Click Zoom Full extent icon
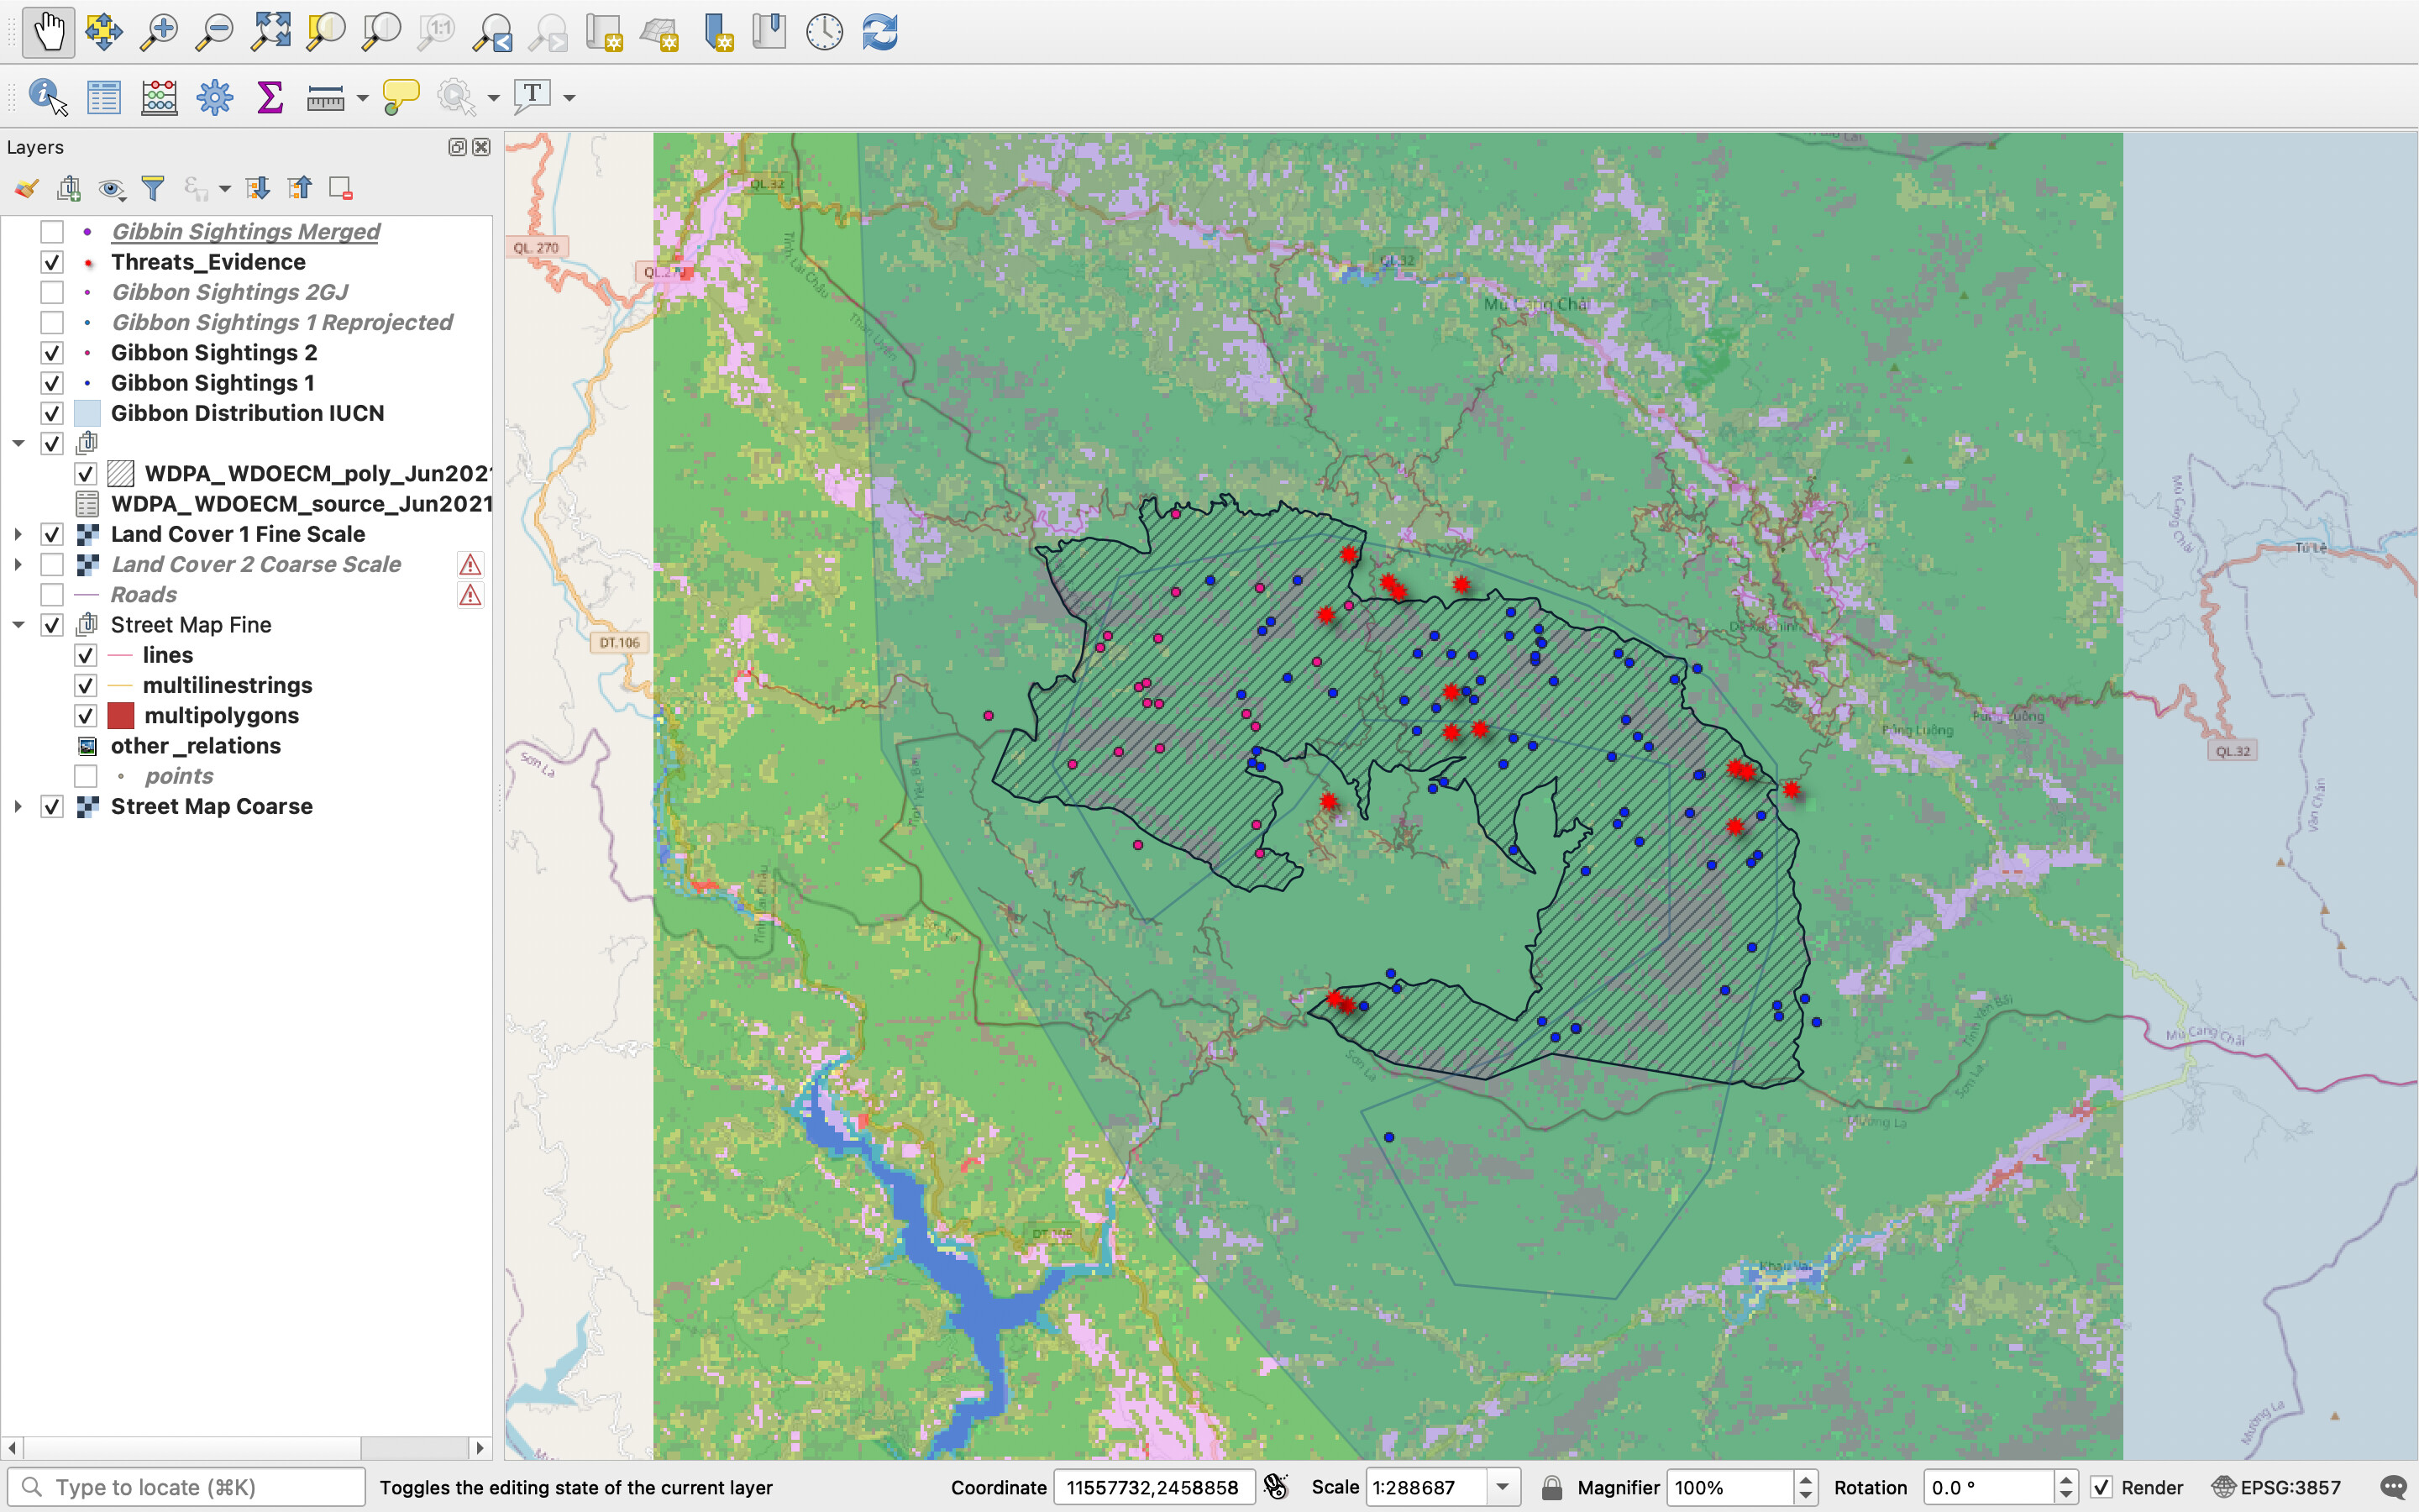The height and width of the screenshot is (1512, 2419). [x=270, y=32]
